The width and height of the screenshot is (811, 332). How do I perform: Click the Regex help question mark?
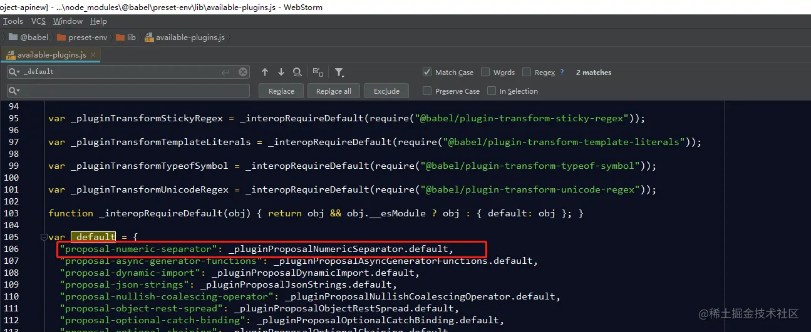pyautogui.click(x=562, y=73)
